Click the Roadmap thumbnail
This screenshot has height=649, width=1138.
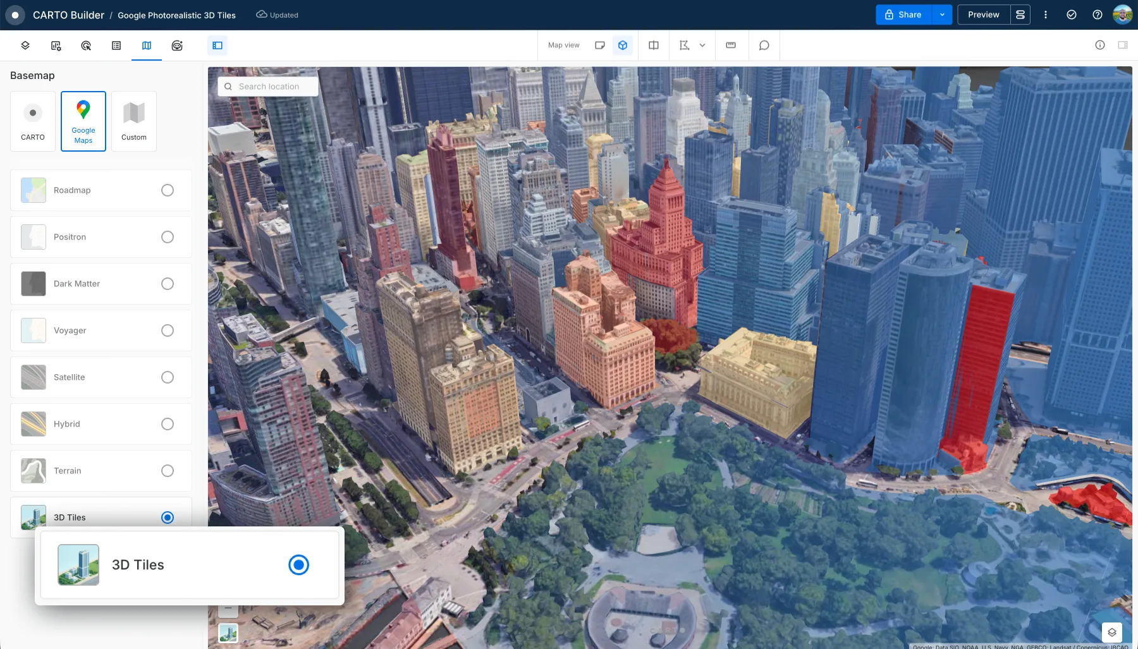(x=34, y=190)
